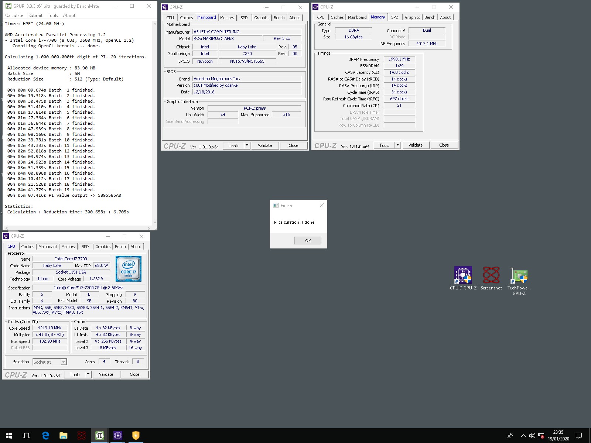Click Validate in the Mainboard CPU-Z window
The image size is (591, 443).
tap(265, 145)
